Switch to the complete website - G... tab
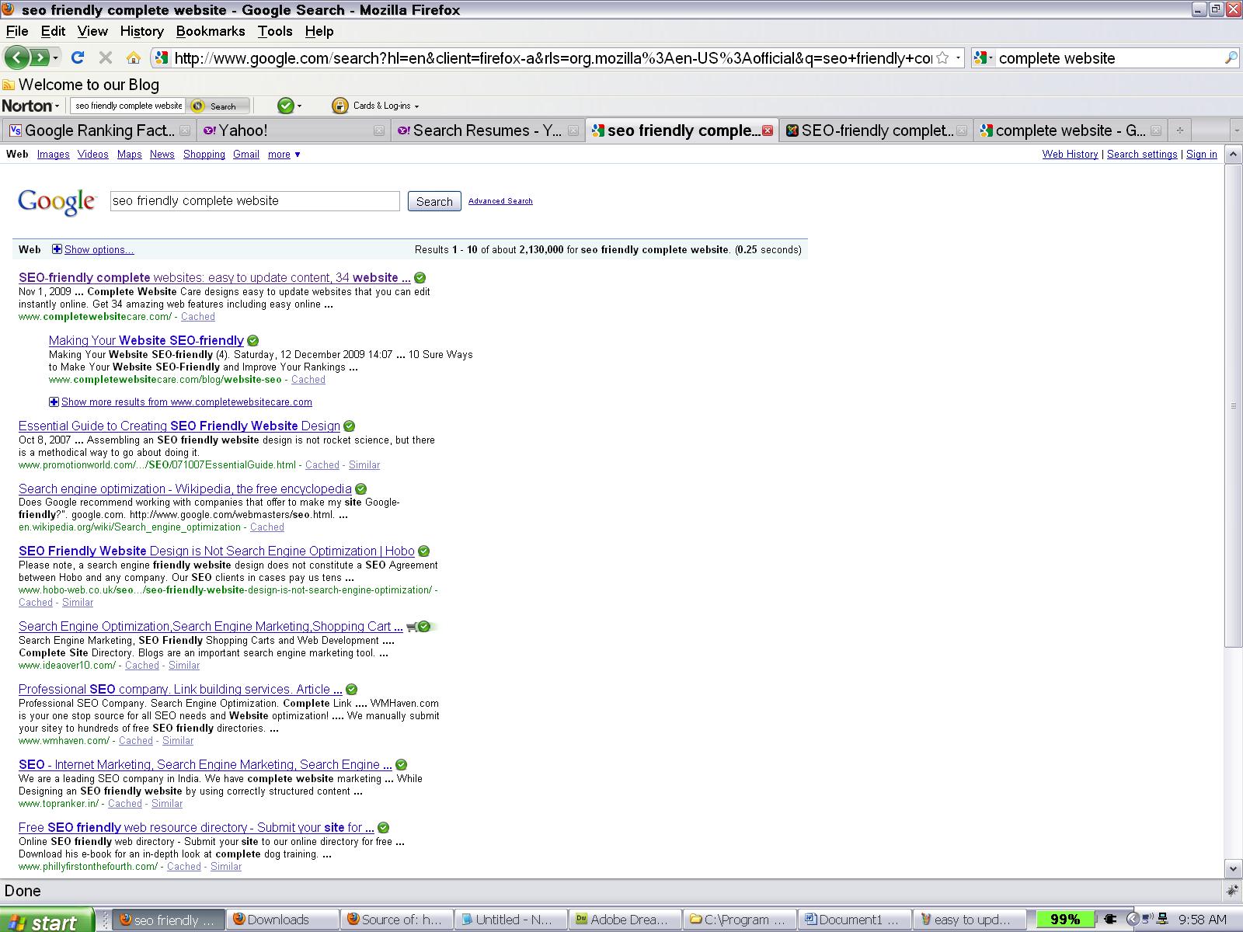Viewport: 1243px width, 932px height. pos(1070,130)
